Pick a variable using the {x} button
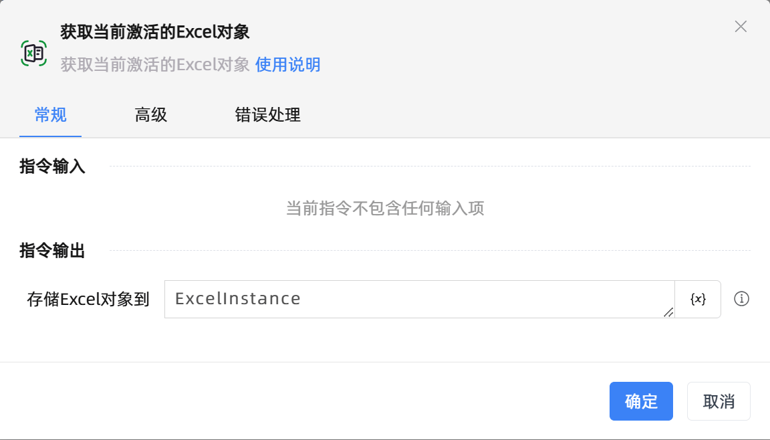Screen dimensions: 770x440 click(x=697, y=299)
